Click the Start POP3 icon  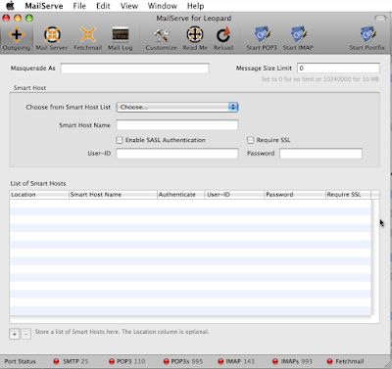click(262, 34)
